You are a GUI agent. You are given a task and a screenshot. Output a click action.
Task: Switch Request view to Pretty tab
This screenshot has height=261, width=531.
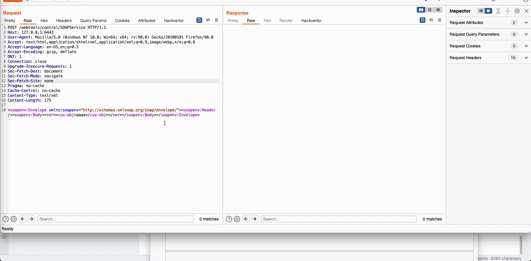pyautogui.click(x=10, y=21)
